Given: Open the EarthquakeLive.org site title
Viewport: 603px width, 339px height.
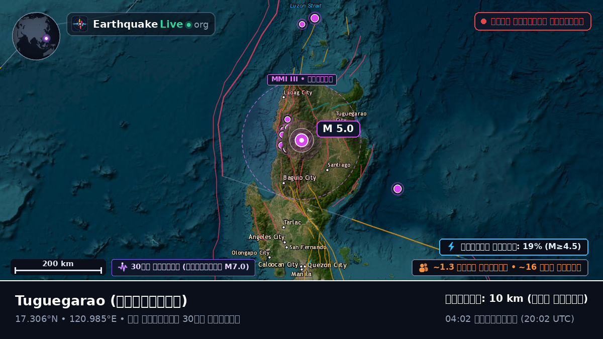Looking at the screenshot, I should (x=150, y=25).
